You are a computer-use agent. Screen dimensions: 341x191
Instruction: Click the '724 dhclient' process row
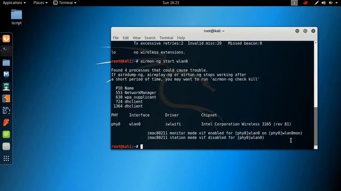[x=129, y=101]
